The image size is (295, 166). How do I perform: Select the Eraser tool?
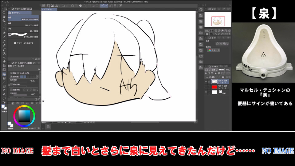(4, 61)
